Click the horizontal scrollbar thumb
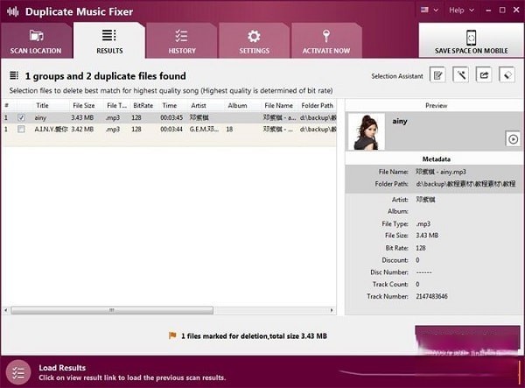 pyautogui.click(x=112, y=310)
